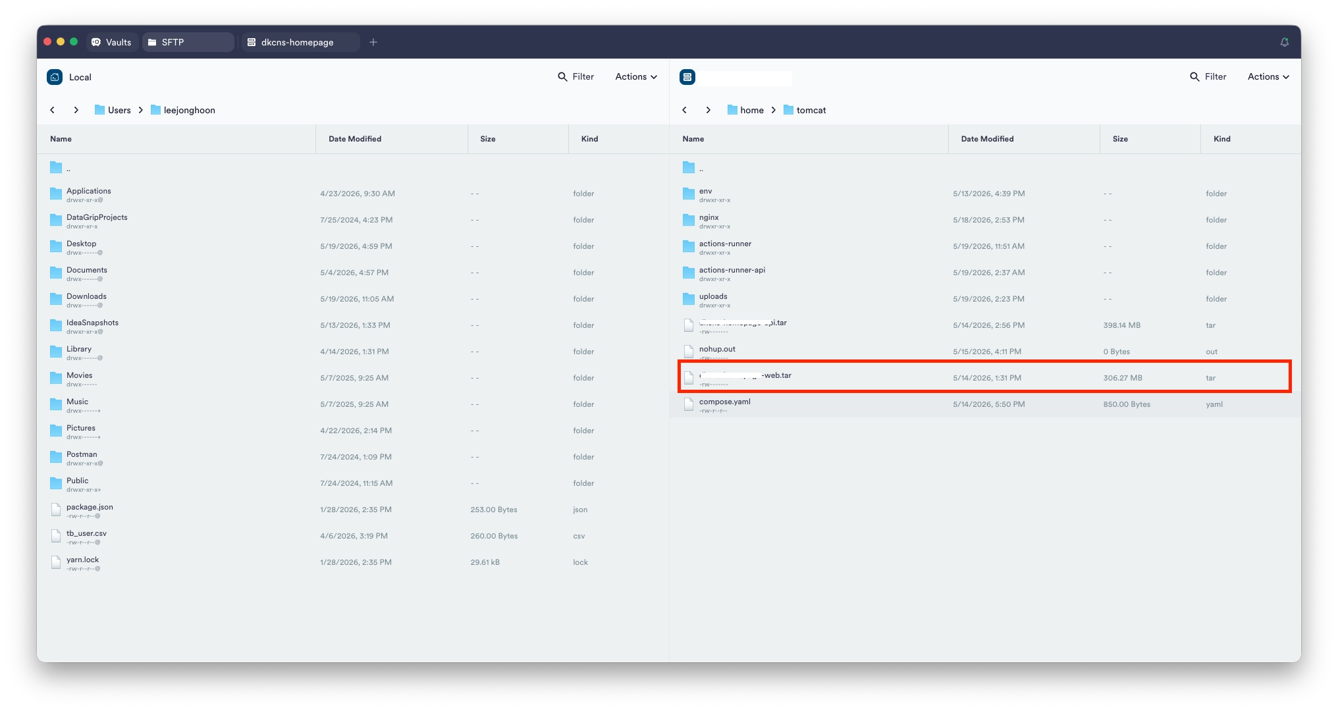This screenshot has height=711, width=1338.
Task: Navigate to tomcat breadcrumb
Action: pos(805,110)
